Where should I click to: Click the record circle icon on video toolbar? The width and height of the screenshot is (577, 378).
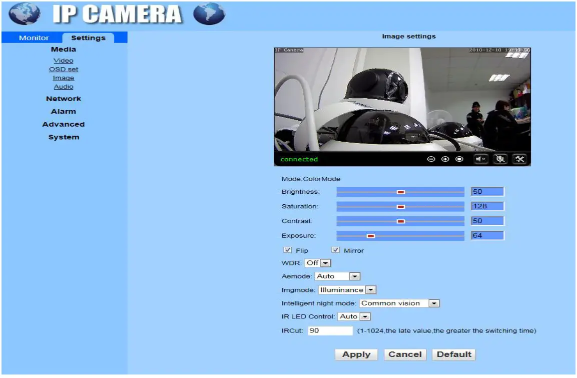click(x=459, y=159)
